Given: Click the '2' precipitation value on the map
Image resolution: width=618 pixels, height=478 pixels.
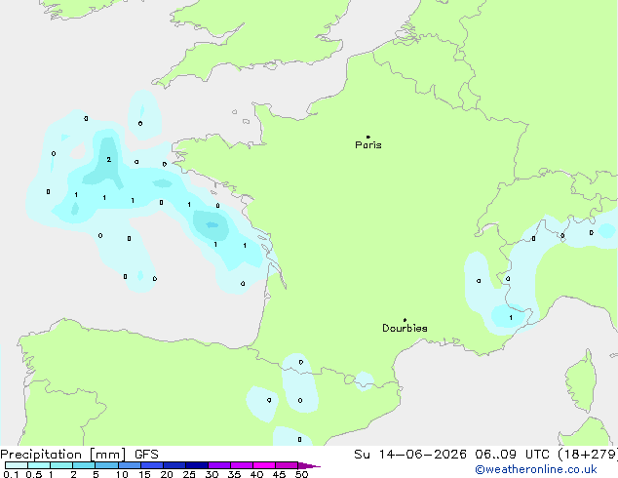Looking at the screenshot, I should [x=109, y=159].
